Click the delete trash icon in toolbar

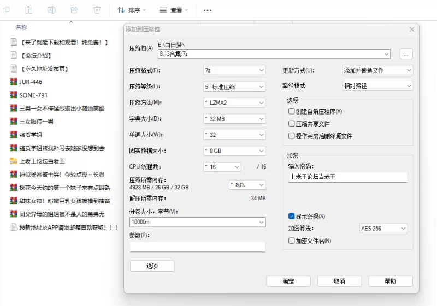(97, 10)
